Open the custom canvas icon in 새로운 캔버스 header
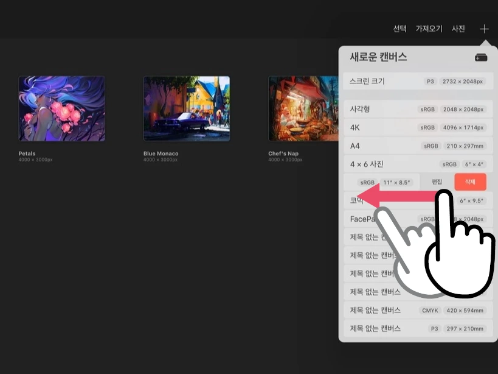The image size is (498, 374). click(x=481, y=57)
